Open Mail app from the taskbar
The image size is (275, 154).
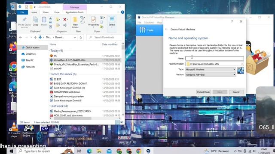[109, 151]
